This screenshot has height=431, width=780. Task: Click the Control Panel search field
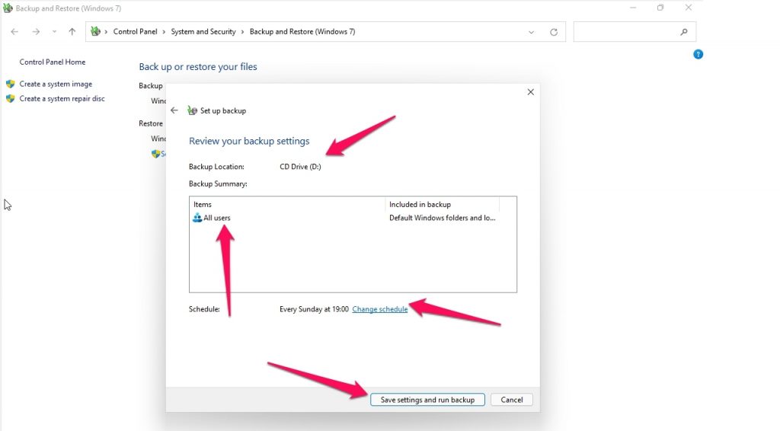point(635,32)
